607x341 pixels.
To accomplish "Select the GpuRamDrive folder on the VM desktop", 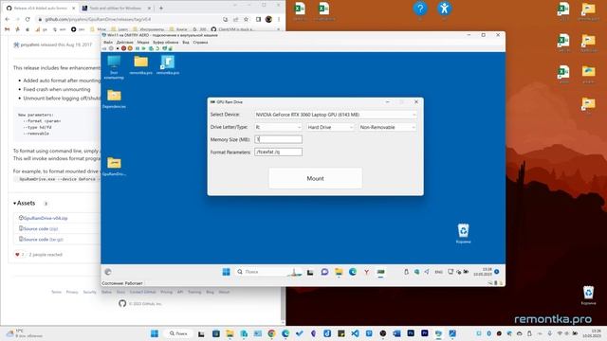I will pyautogui.click(x=114, y=167).
